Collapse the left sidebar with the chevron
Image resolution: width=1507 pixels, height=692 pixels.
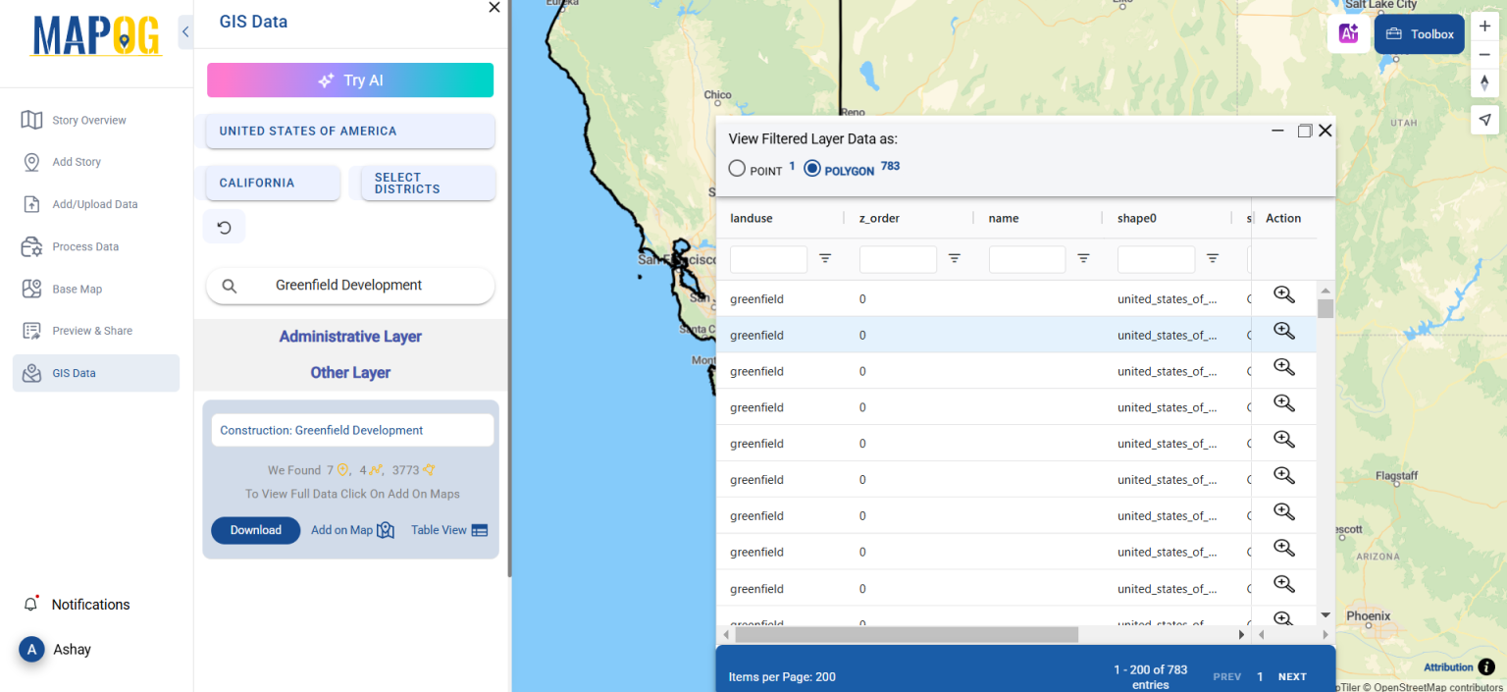(x=185, y=30)
